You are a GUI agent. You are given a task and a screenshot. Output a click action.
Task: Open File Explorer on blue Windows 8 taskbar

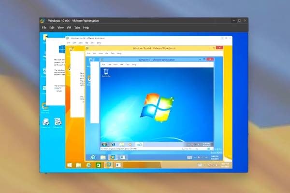tap(103, 157)
